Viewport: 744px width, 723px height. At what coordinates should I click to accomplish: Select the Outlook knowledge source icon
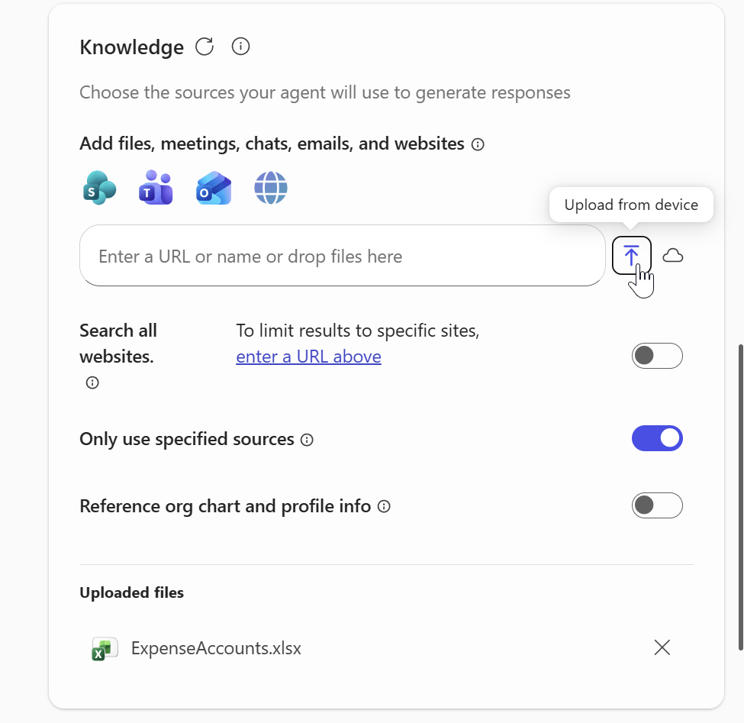[x=213, y=187]
